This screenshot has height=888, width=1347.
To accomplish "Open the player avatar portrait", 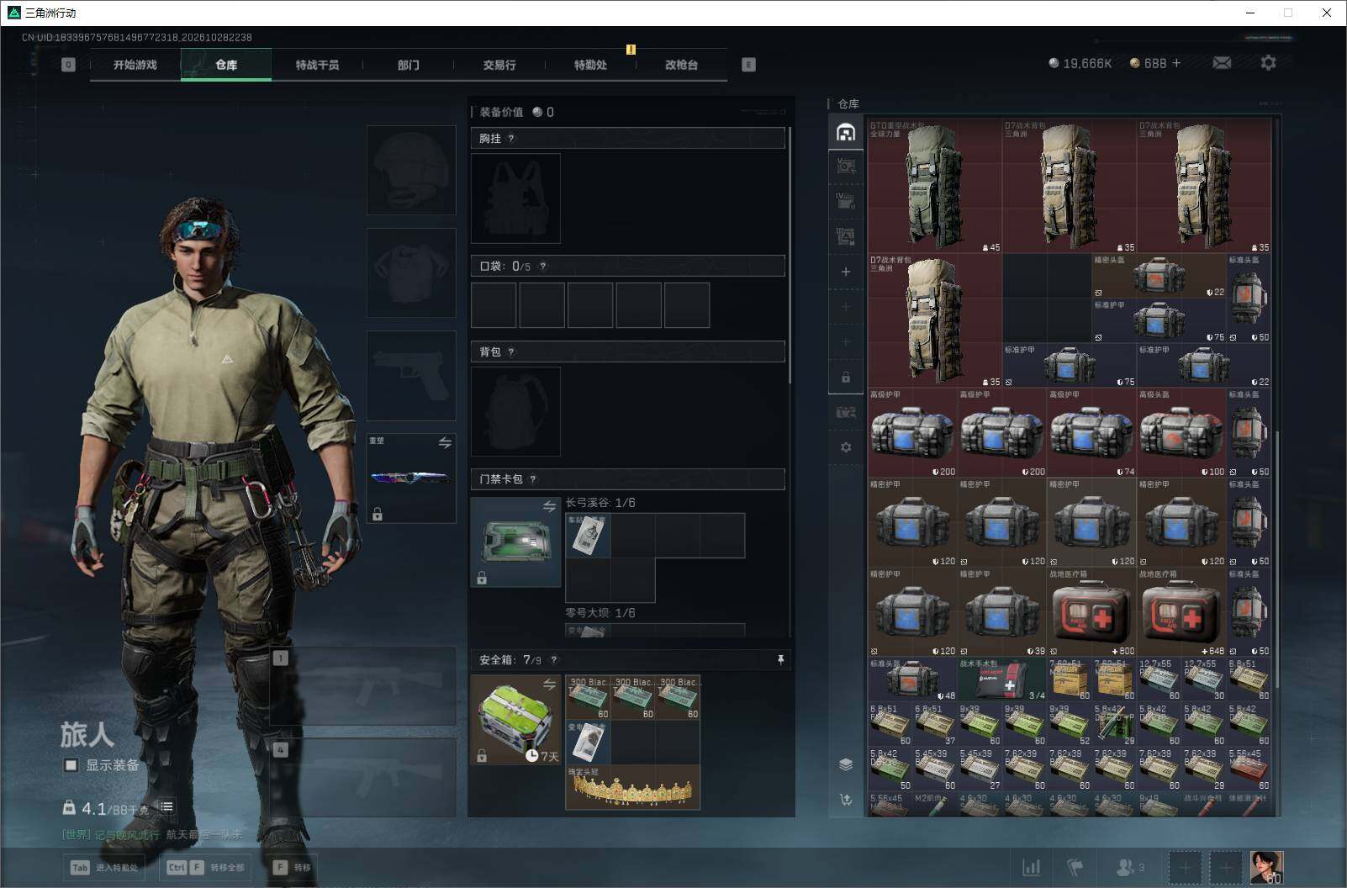I will (1266, 867).
